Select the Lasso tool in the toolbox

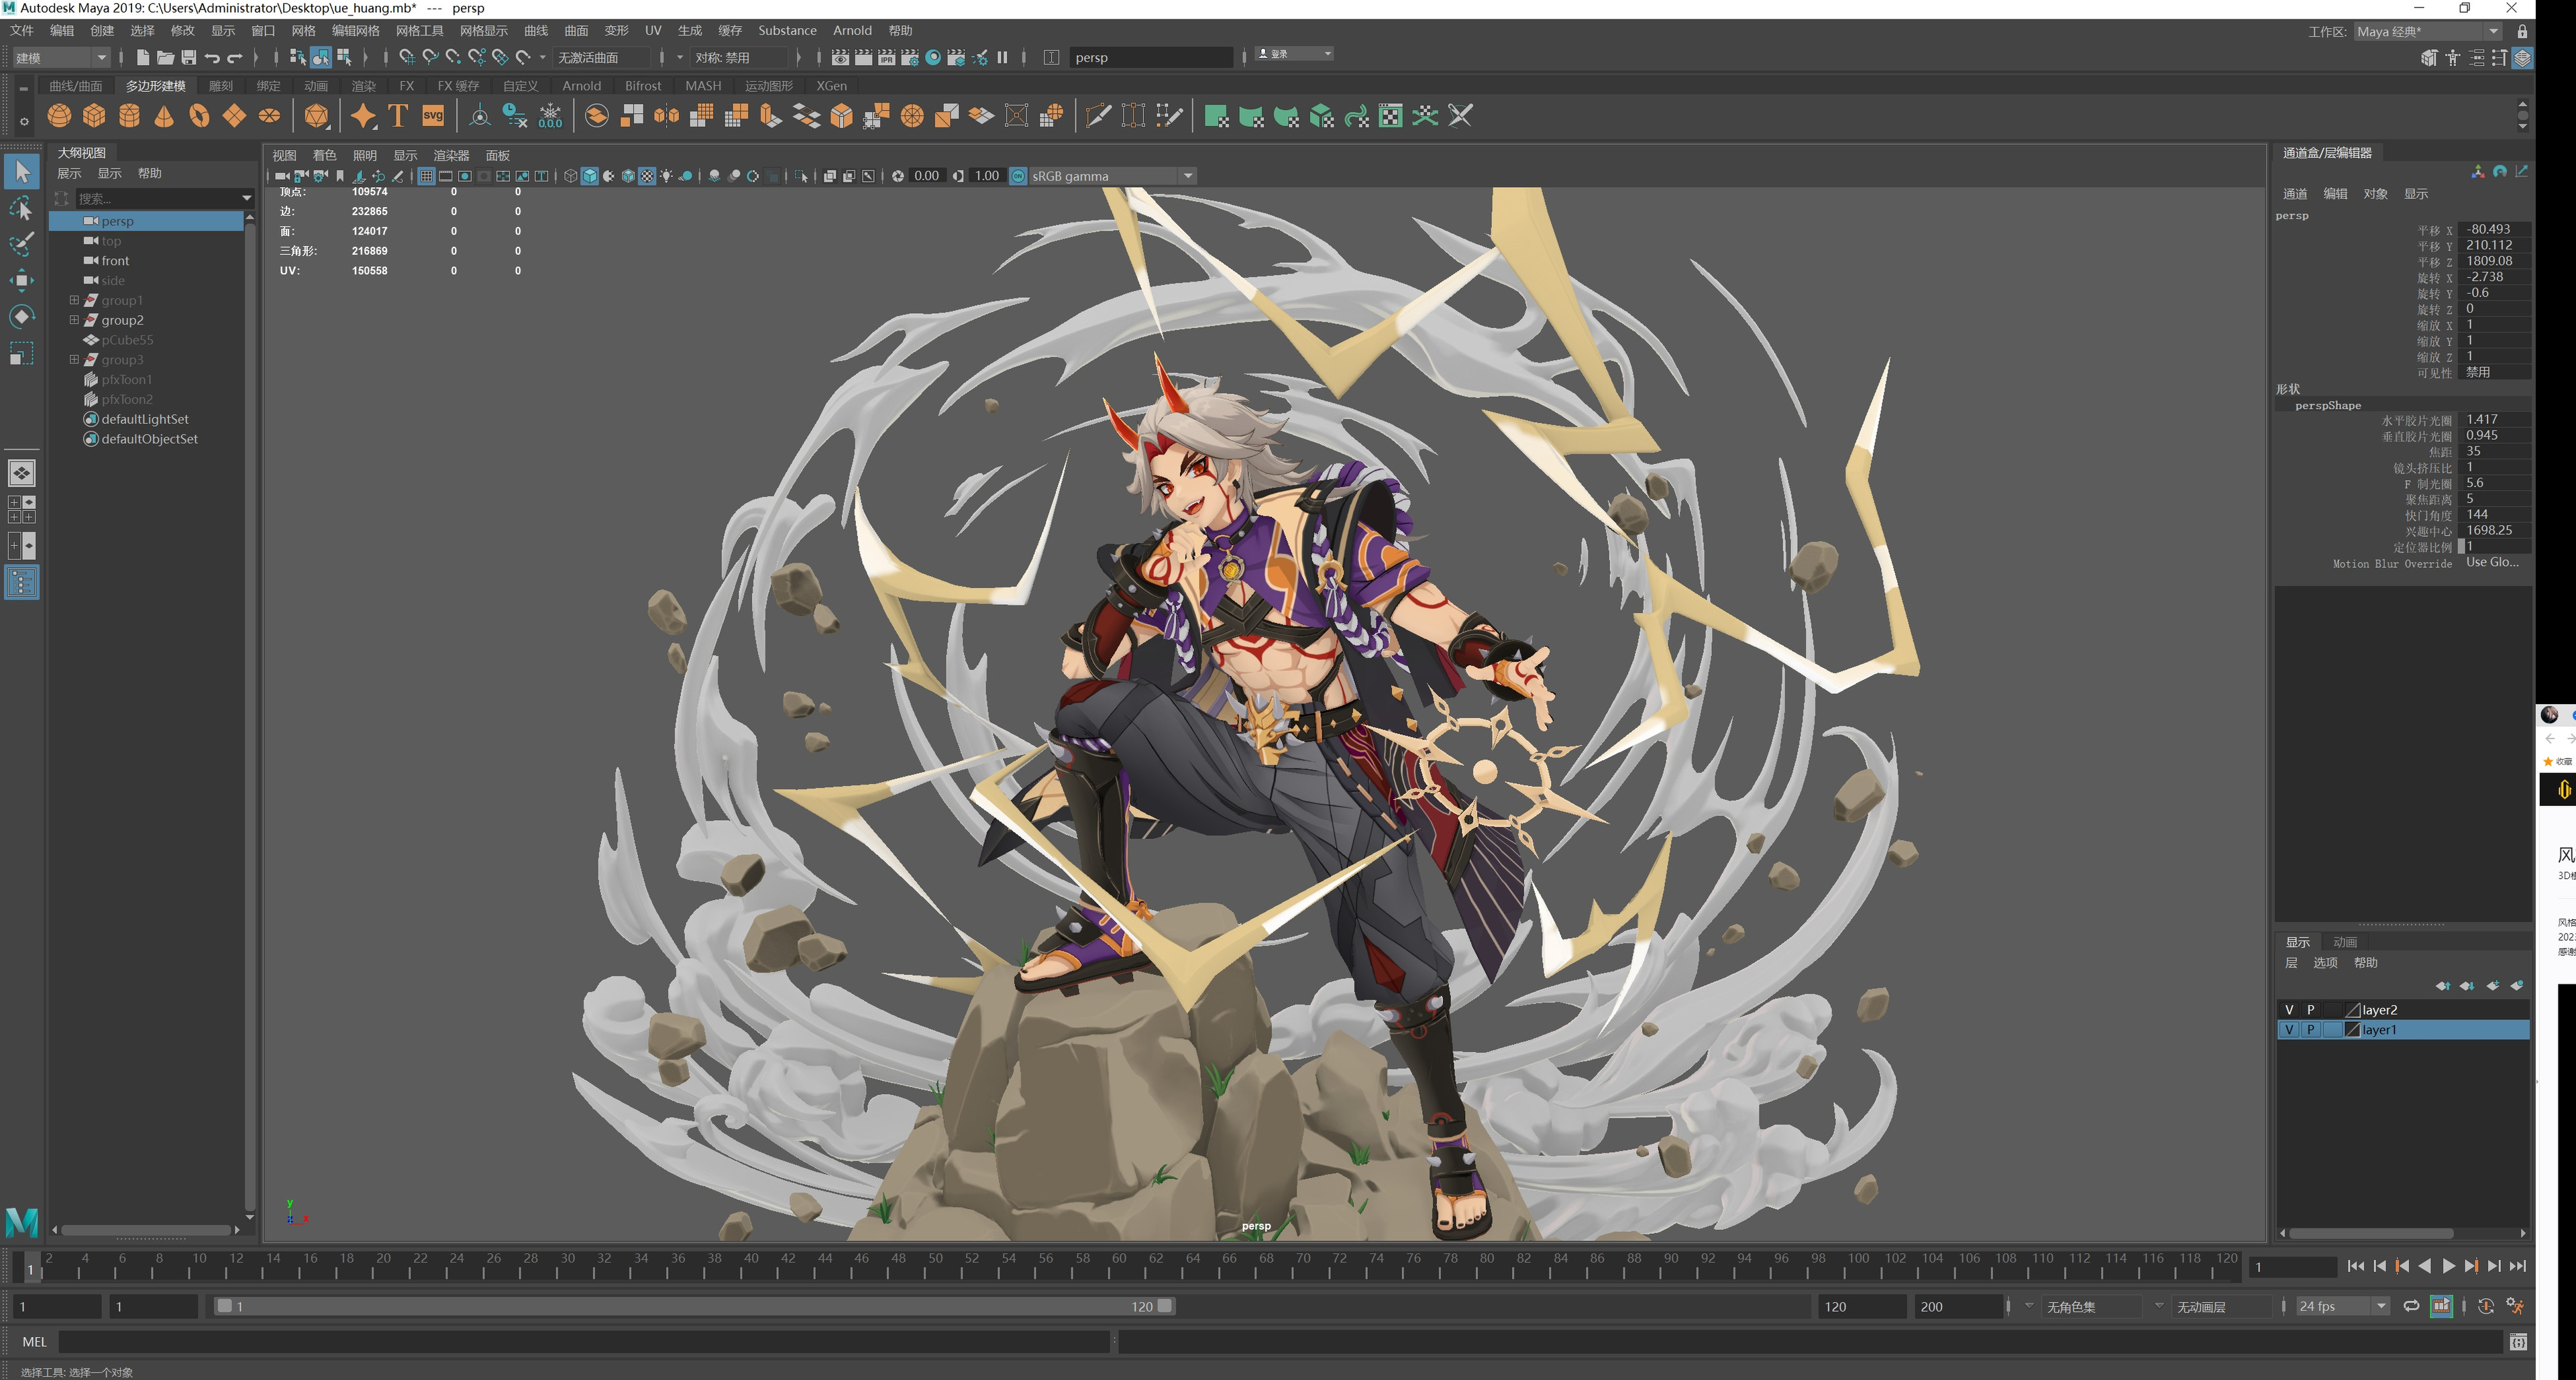pyautogui.click(x=21, y=208)
